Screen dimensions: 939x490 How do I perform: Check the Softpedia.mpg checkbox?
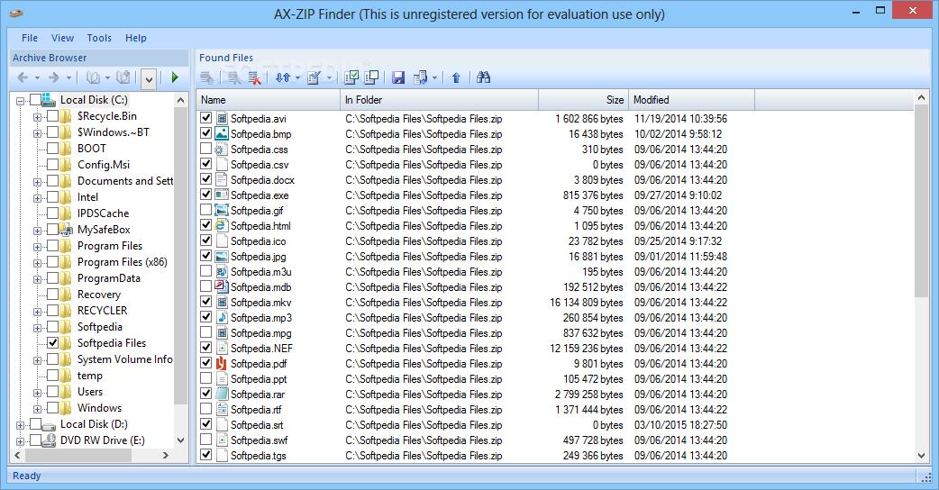click(x=206, y=332)
